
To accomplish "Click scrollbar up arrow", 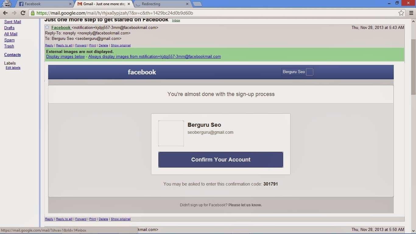I will [413, 21].
